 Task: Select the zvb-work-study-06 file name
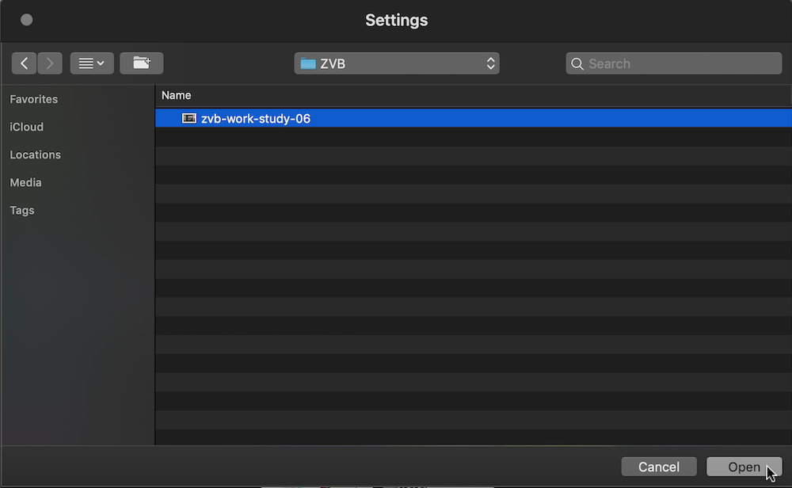point(256,119)
